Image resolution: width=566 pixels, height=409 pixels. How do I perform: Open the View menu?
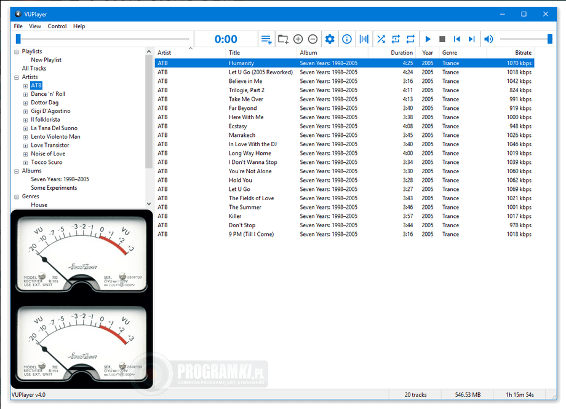click(x=35, y=26)
